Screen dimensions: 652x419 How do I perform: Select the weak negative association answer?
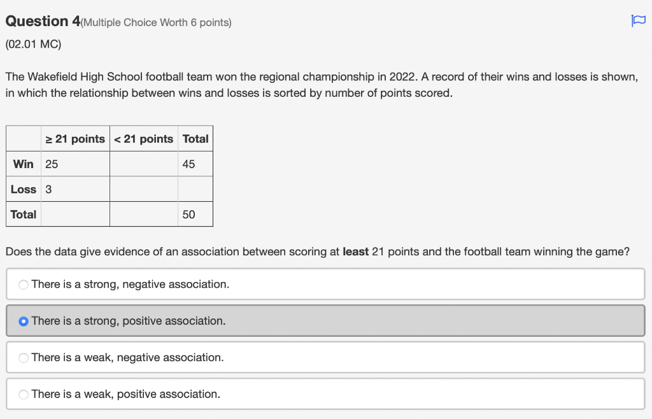(x=24, y=358)
